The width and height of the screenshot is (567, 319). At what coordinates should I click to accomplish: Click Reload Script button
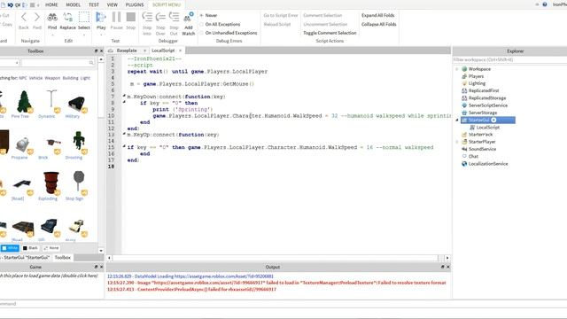[277, 24]
